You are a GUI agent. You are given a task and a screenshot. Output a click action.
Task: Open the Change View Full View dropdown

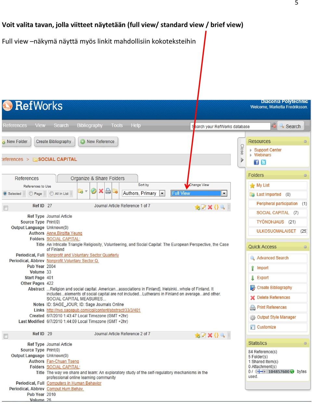click(x=199, y=193)
